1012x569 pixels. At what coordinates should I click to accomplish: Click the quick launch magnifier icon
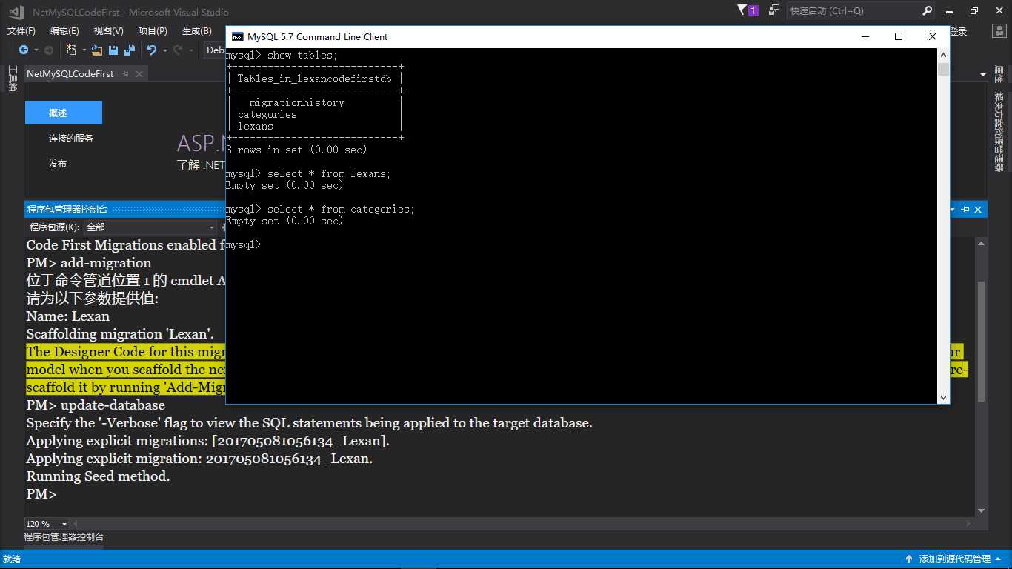click(x=927, y=10)
